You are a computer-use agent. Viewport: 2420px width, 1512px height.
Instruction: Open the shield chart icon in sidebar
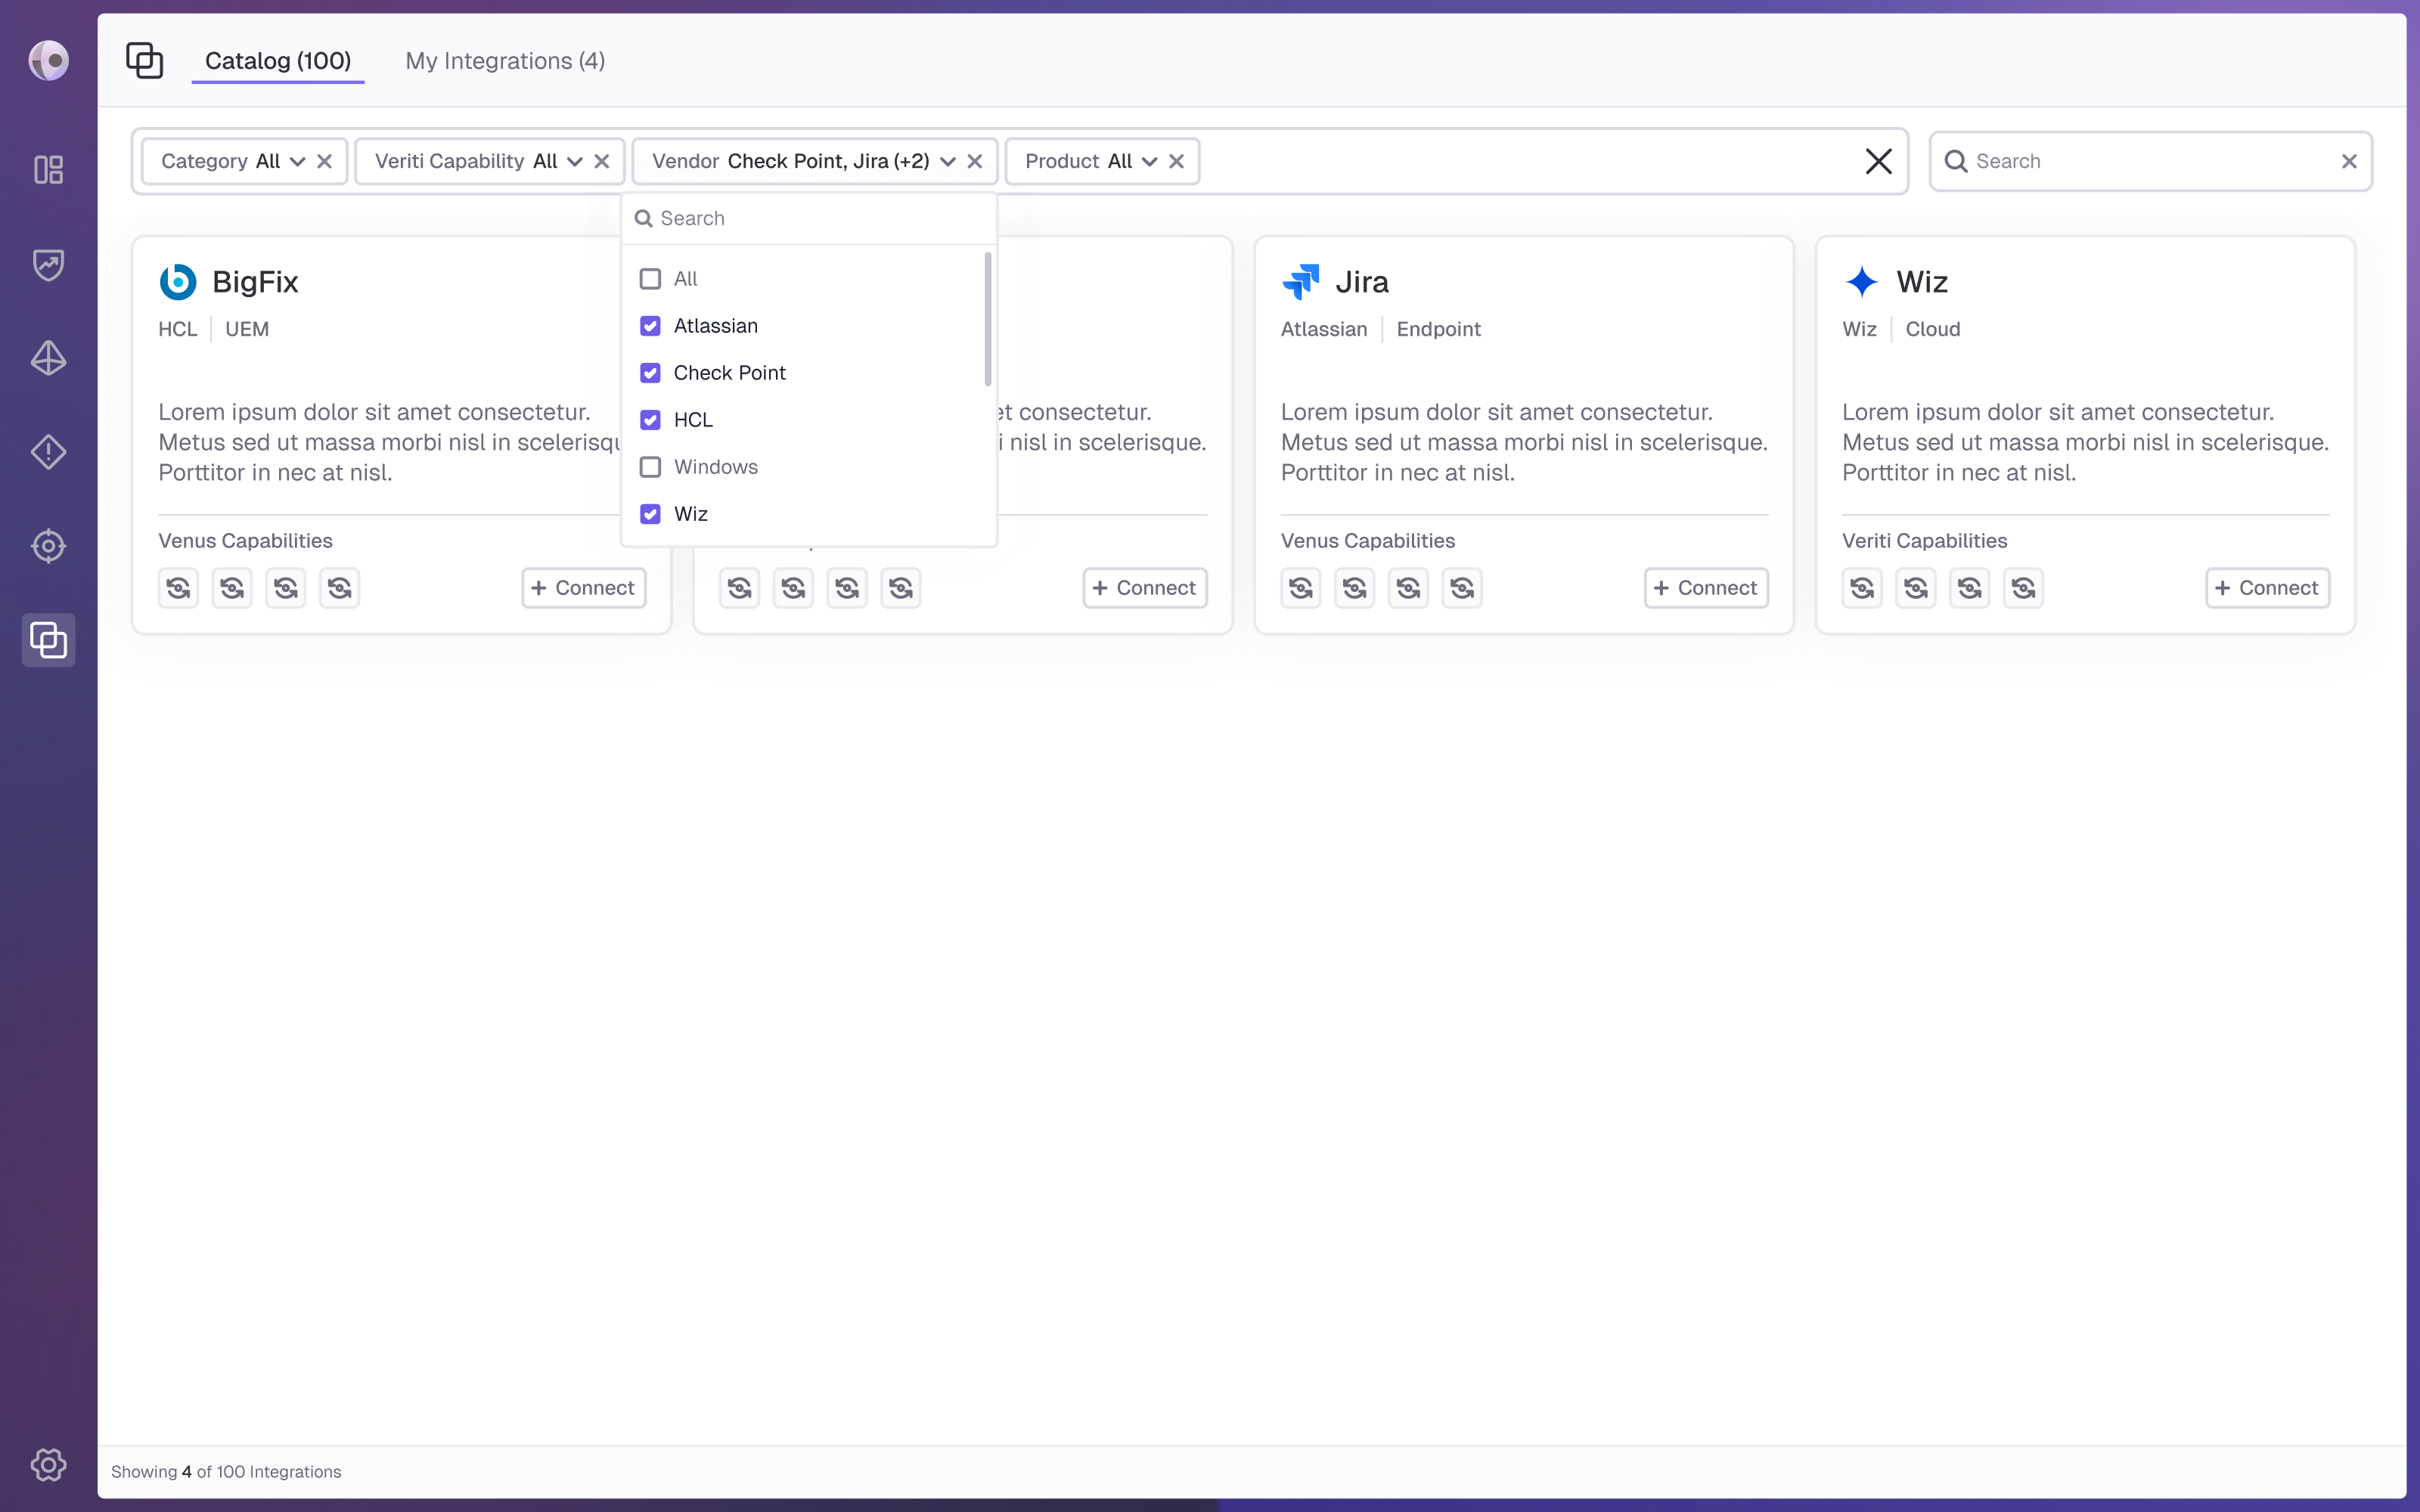[48, 264]
